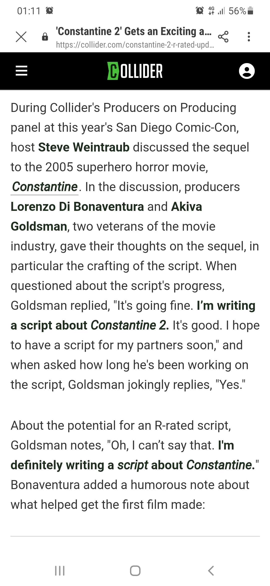
Task: Open Collider hamburger navigation menu
Action: click(21, 71)
